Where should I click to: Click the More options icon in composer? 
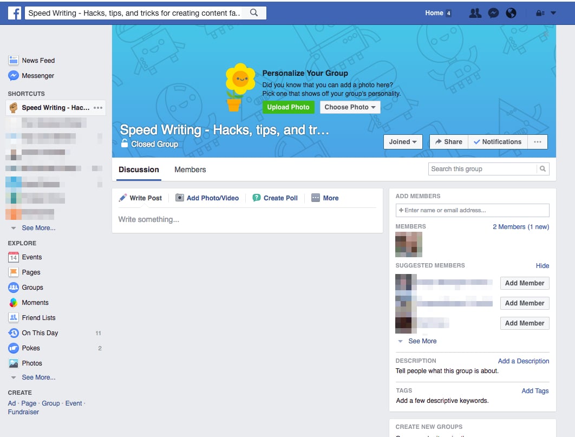(x=316, y=198)
